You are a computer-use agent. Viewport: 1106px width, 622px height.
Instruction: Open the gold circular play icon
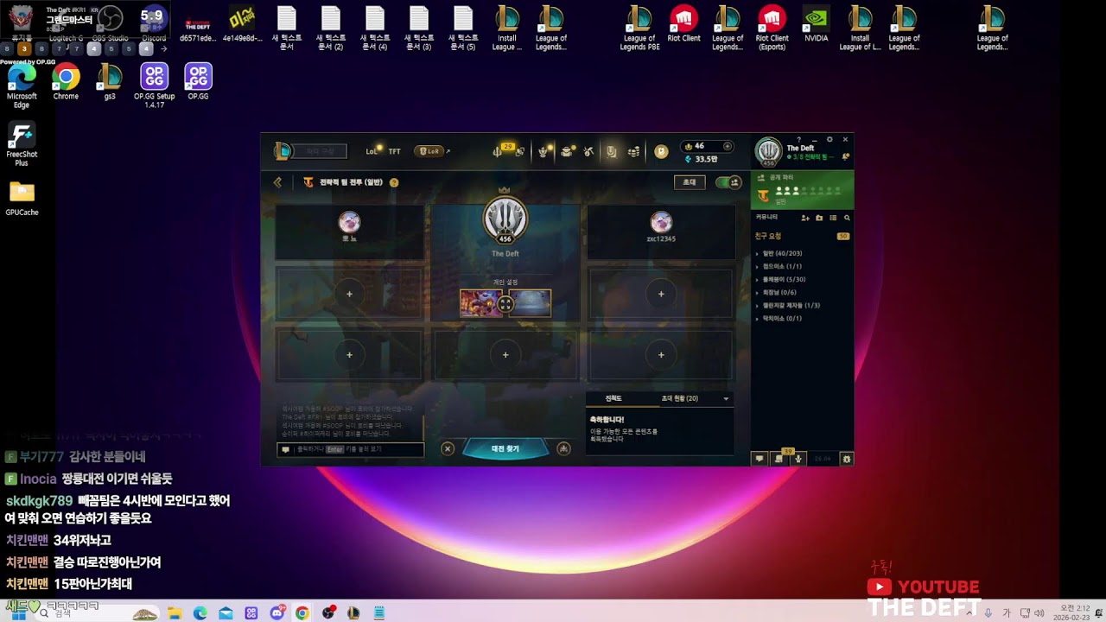coord(661,151)
